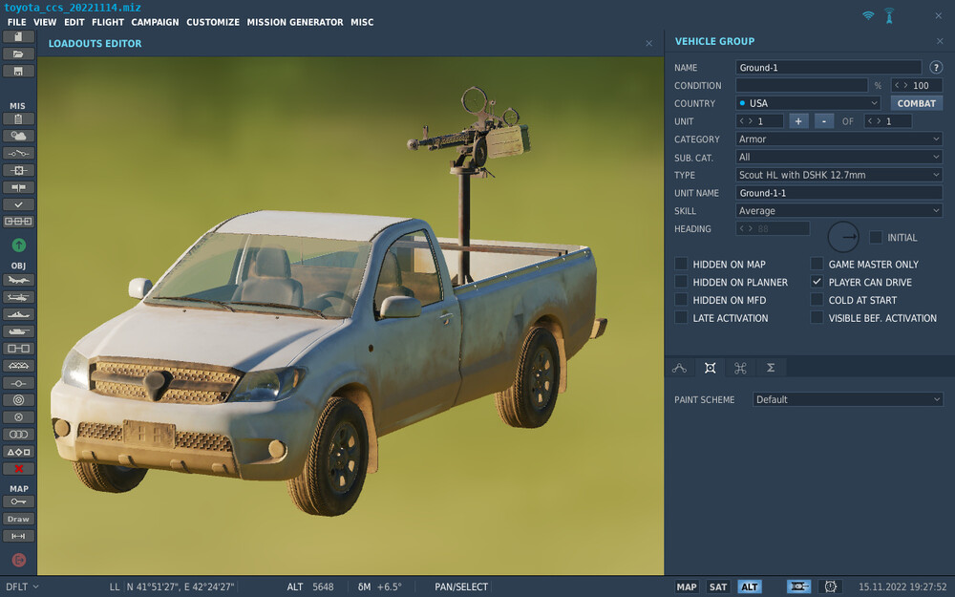The width and height of the screenshot is (955, 597).
Task: Open the COUNTRY dropdown showing USA
Action: pyautogui.click(x=808, y=103)
